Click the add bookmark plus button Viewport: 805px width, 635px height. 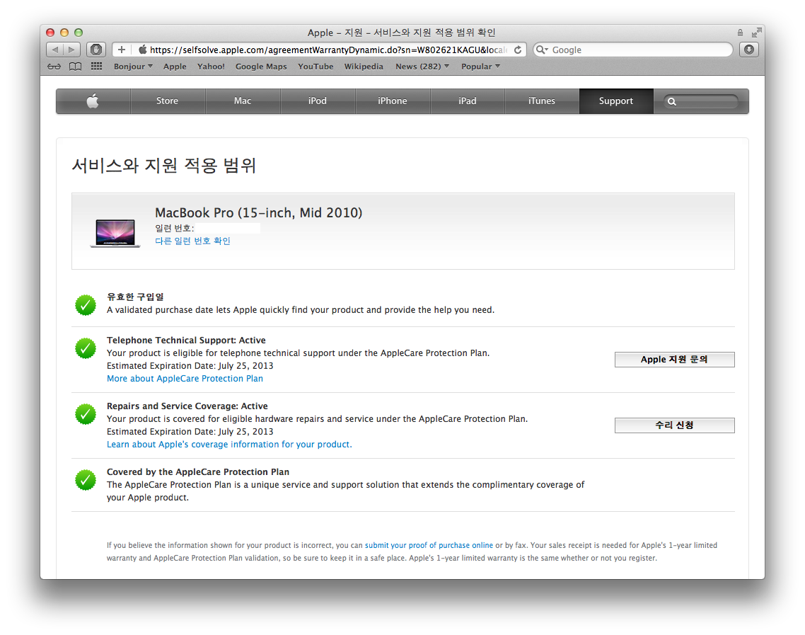point(122,50)
